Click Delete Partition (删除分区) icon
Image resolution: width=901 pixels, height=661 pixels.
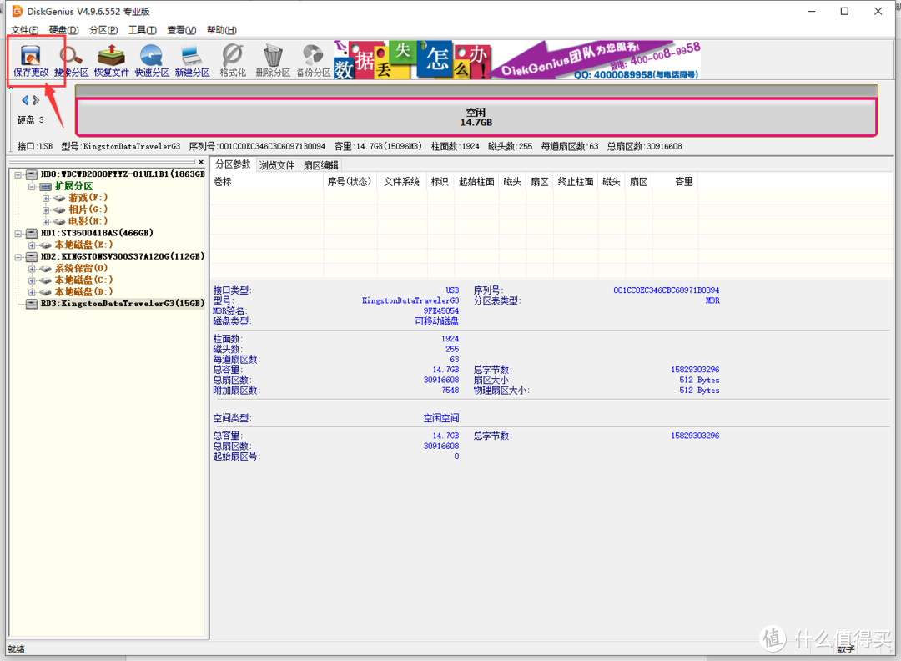(x=273, y=61)
